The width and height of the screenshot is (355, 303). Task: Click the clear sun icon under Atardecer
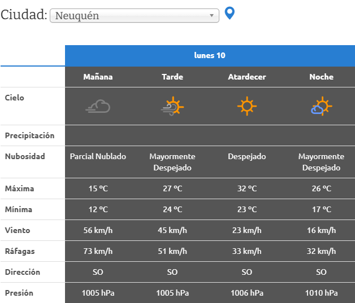[247, 106]
